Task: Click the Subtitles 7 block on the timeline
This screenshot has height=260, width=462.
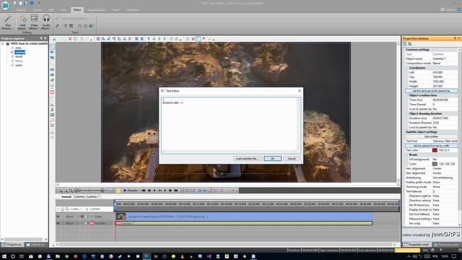Action: [x=244, y=223]
